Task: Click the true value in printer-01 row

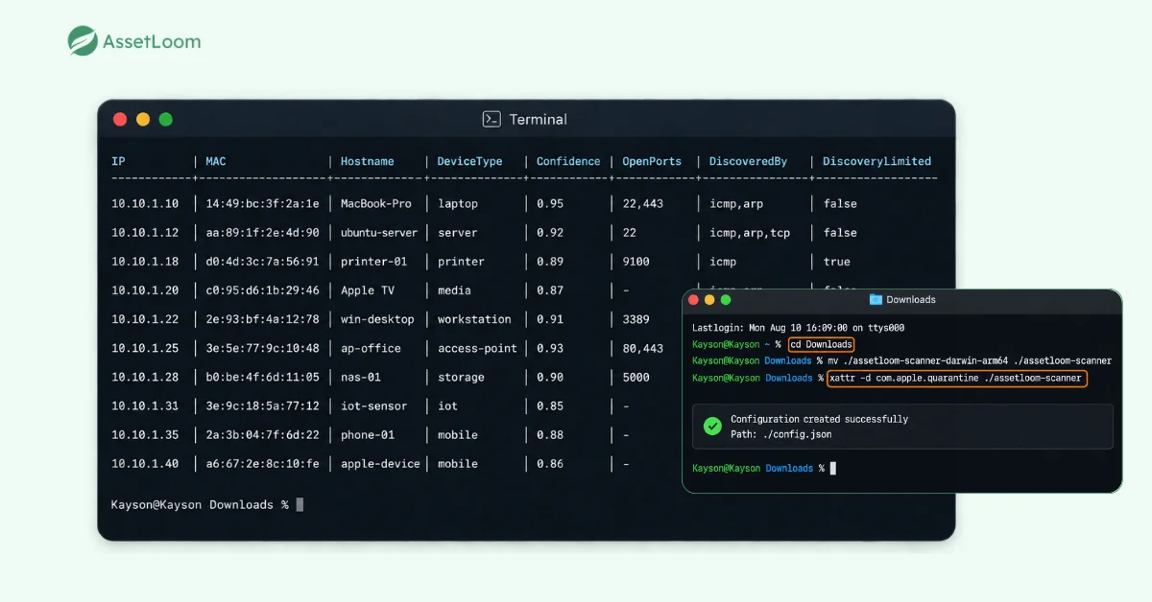Action: coord(837,262)
